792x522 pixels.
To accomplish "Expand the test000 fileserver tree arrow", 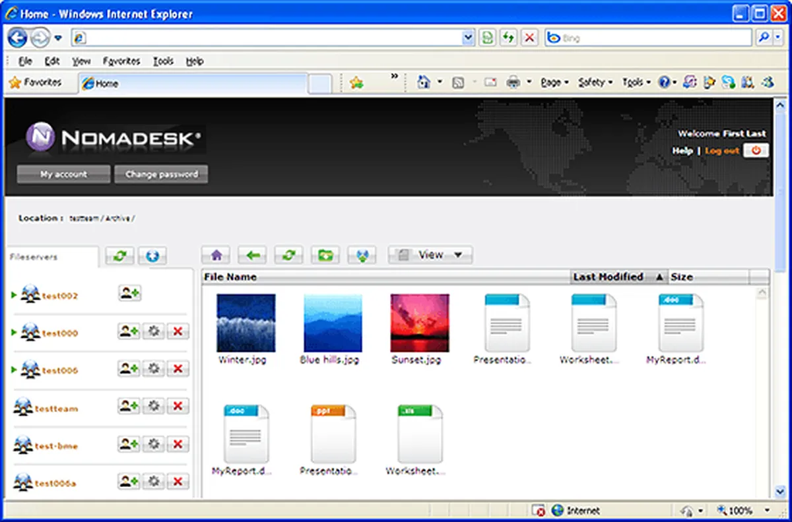I will (15, 332).
